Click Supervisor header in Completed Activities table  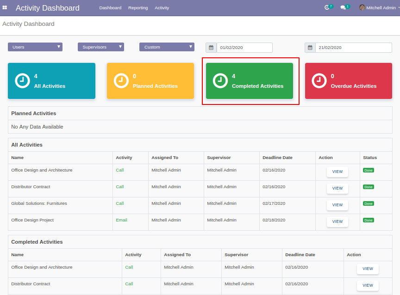pyautogui.click(x=237, y=254)
